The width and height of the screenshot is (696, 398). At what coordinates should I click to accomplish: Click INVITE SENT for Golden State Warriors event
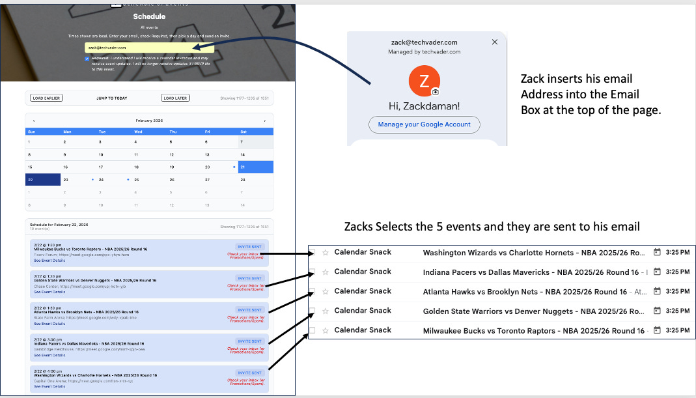pos(250,278)
